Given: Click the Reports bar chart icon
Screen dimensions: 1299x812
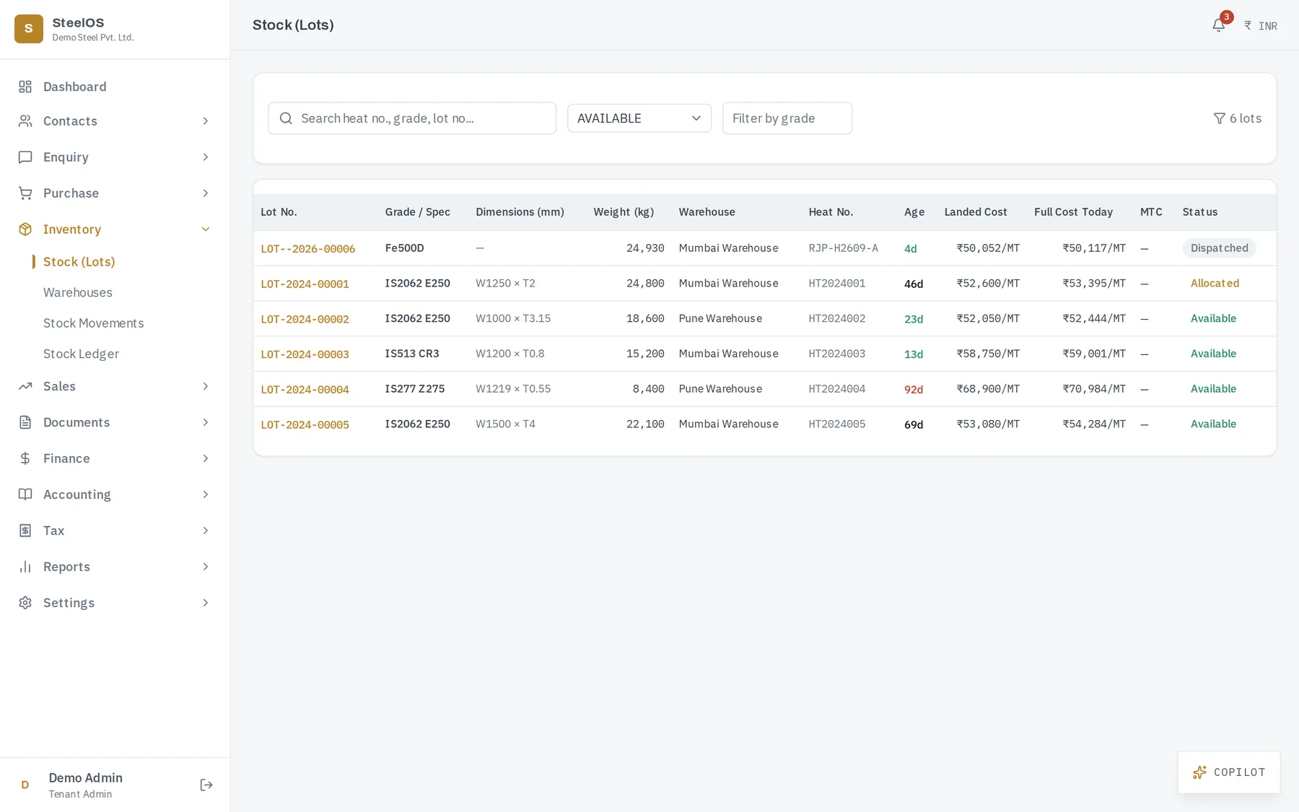Looking at the screenshot, I should [25, 567].
